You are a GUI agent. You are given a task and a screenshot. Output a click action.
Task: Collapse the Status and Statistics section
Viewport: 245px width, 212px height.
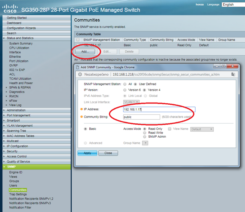4,38
